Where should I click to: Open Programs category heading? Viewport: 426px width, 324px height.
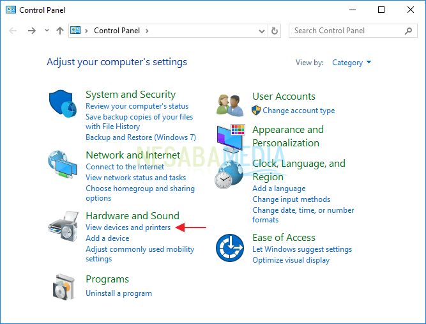point(107,279)
